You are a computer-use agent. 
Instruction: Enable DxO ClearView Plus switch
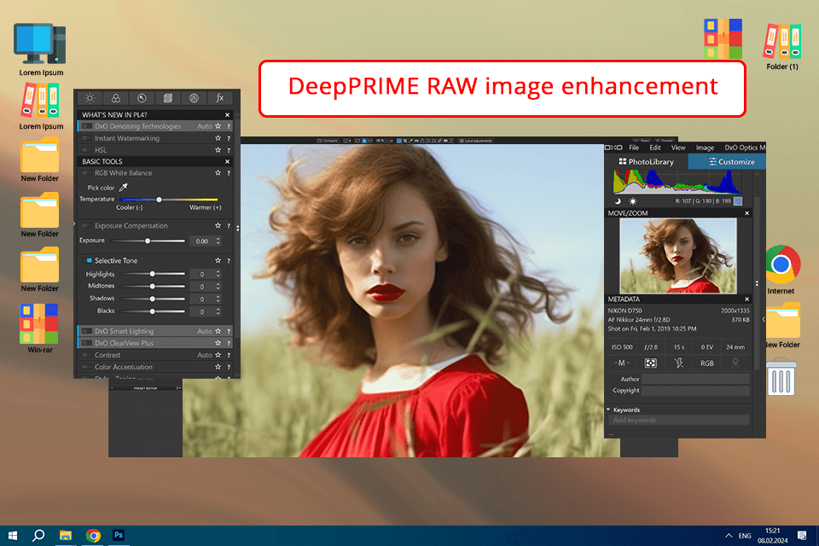point(86,343)
